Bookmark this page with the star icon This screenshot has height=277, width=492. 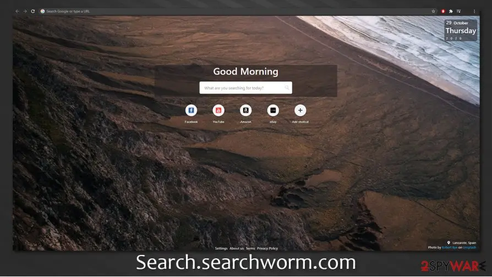(433, 12)
